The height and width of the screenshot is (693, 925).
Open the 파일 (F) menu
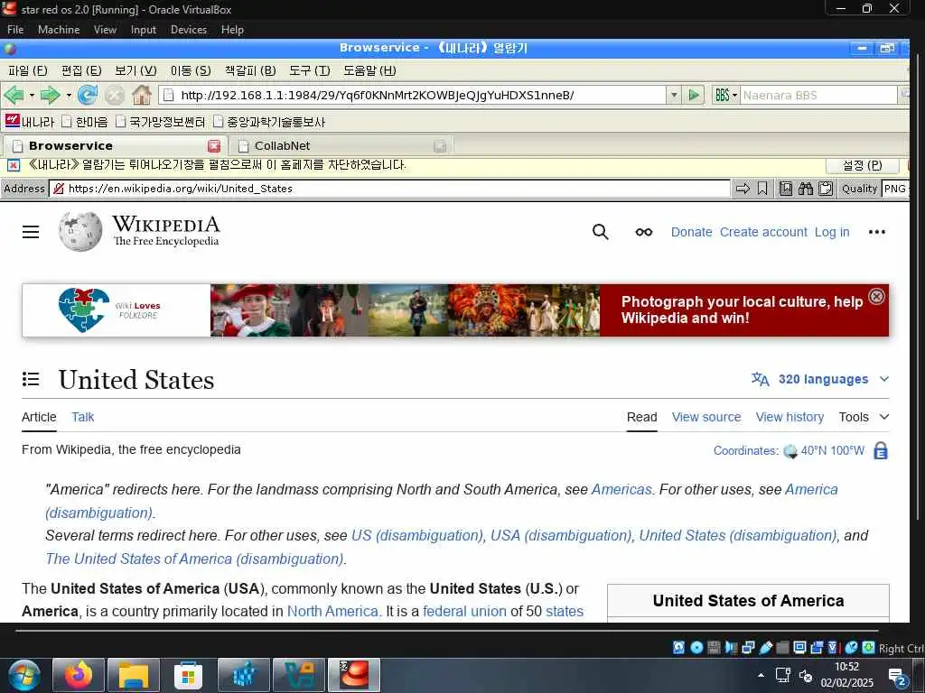tap(28, 70)
